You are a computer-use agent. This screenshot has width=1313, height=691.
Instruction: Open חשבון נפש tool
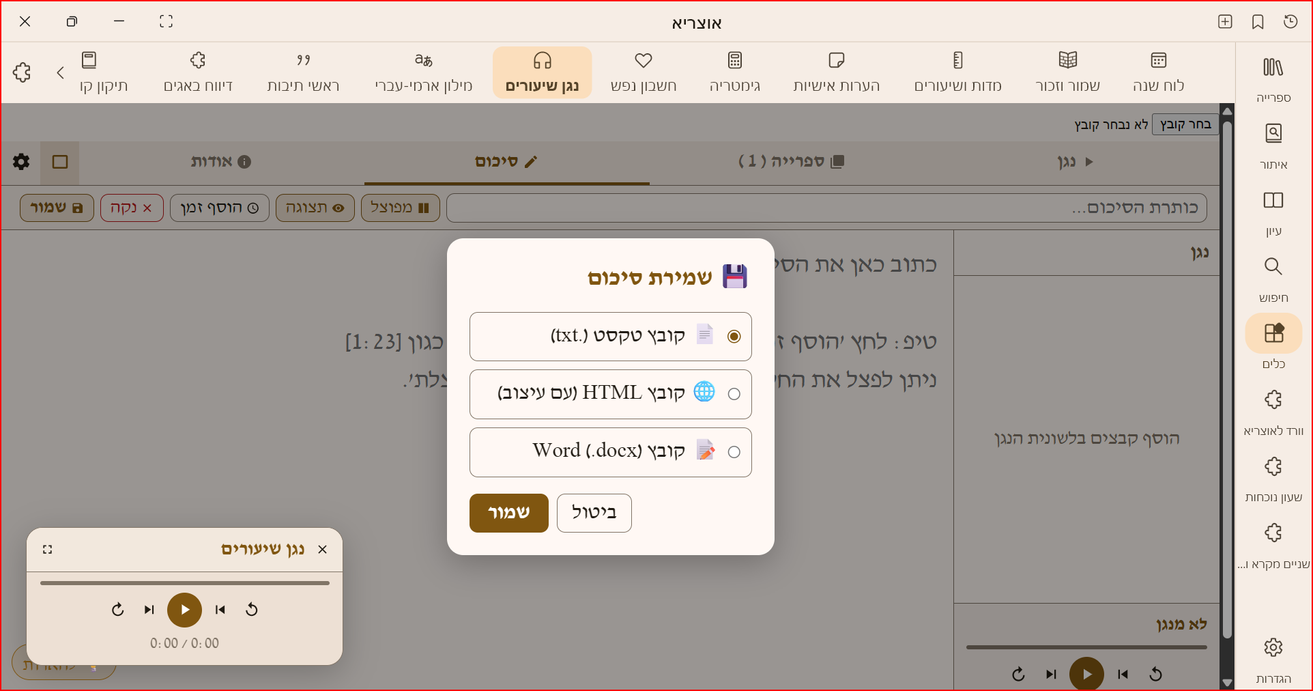643,72
